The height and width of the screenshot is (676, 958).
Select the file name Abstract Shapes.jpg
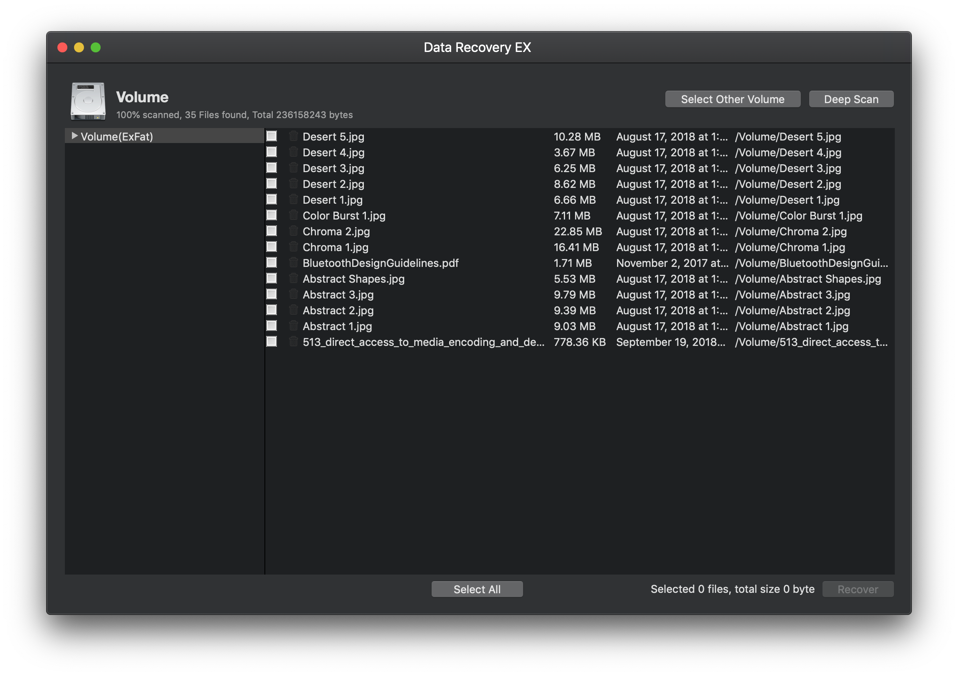(x=353, y=279)
